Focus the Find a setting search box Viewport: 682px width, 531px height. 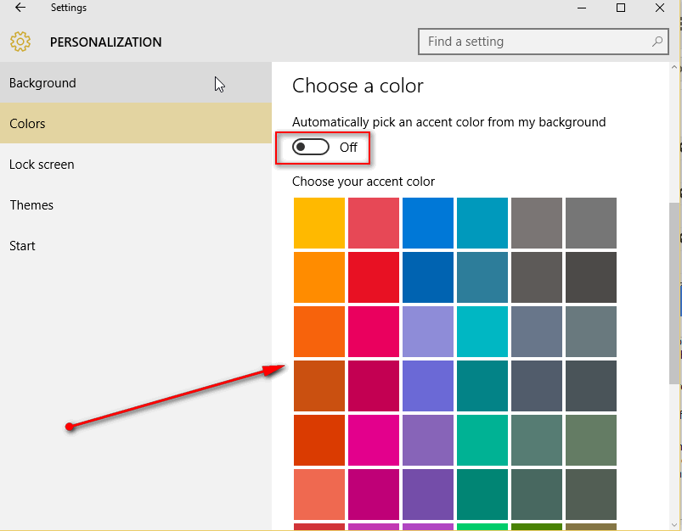(544, 42)
